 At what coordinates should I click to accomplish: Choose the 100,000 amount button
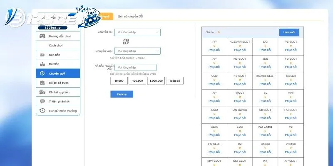pyautogui.click(x=137, y=81)
